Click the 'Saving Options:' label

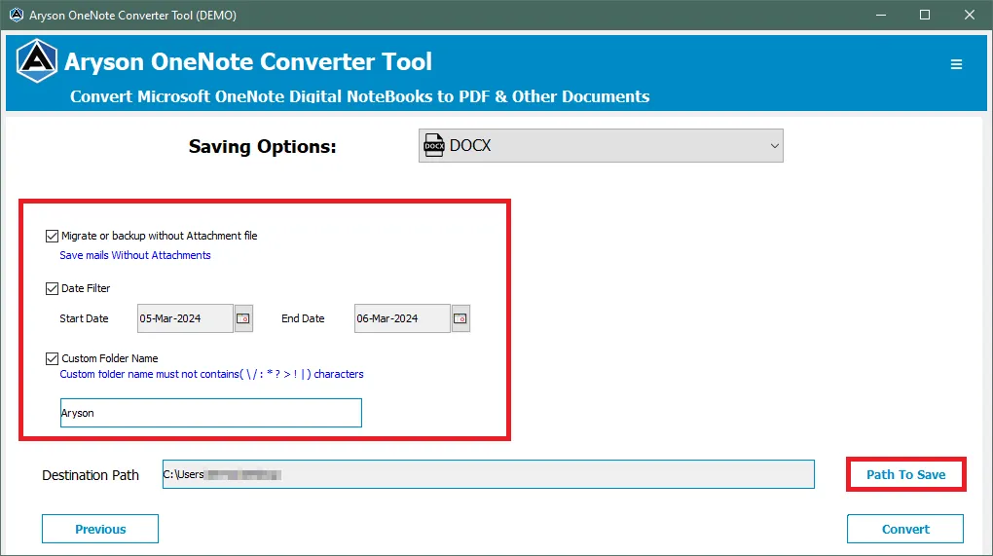[x=262, y=146]
